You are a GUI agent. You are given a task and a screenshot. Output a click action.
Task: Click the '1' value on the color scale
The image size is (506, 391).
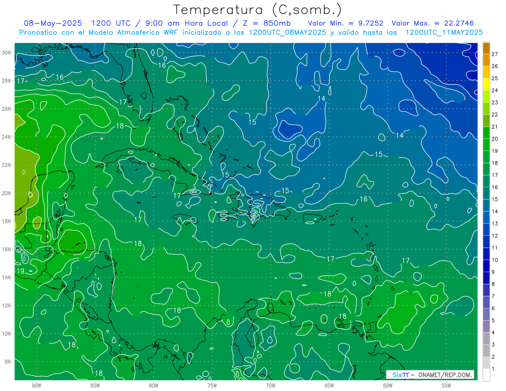(493, 369)
